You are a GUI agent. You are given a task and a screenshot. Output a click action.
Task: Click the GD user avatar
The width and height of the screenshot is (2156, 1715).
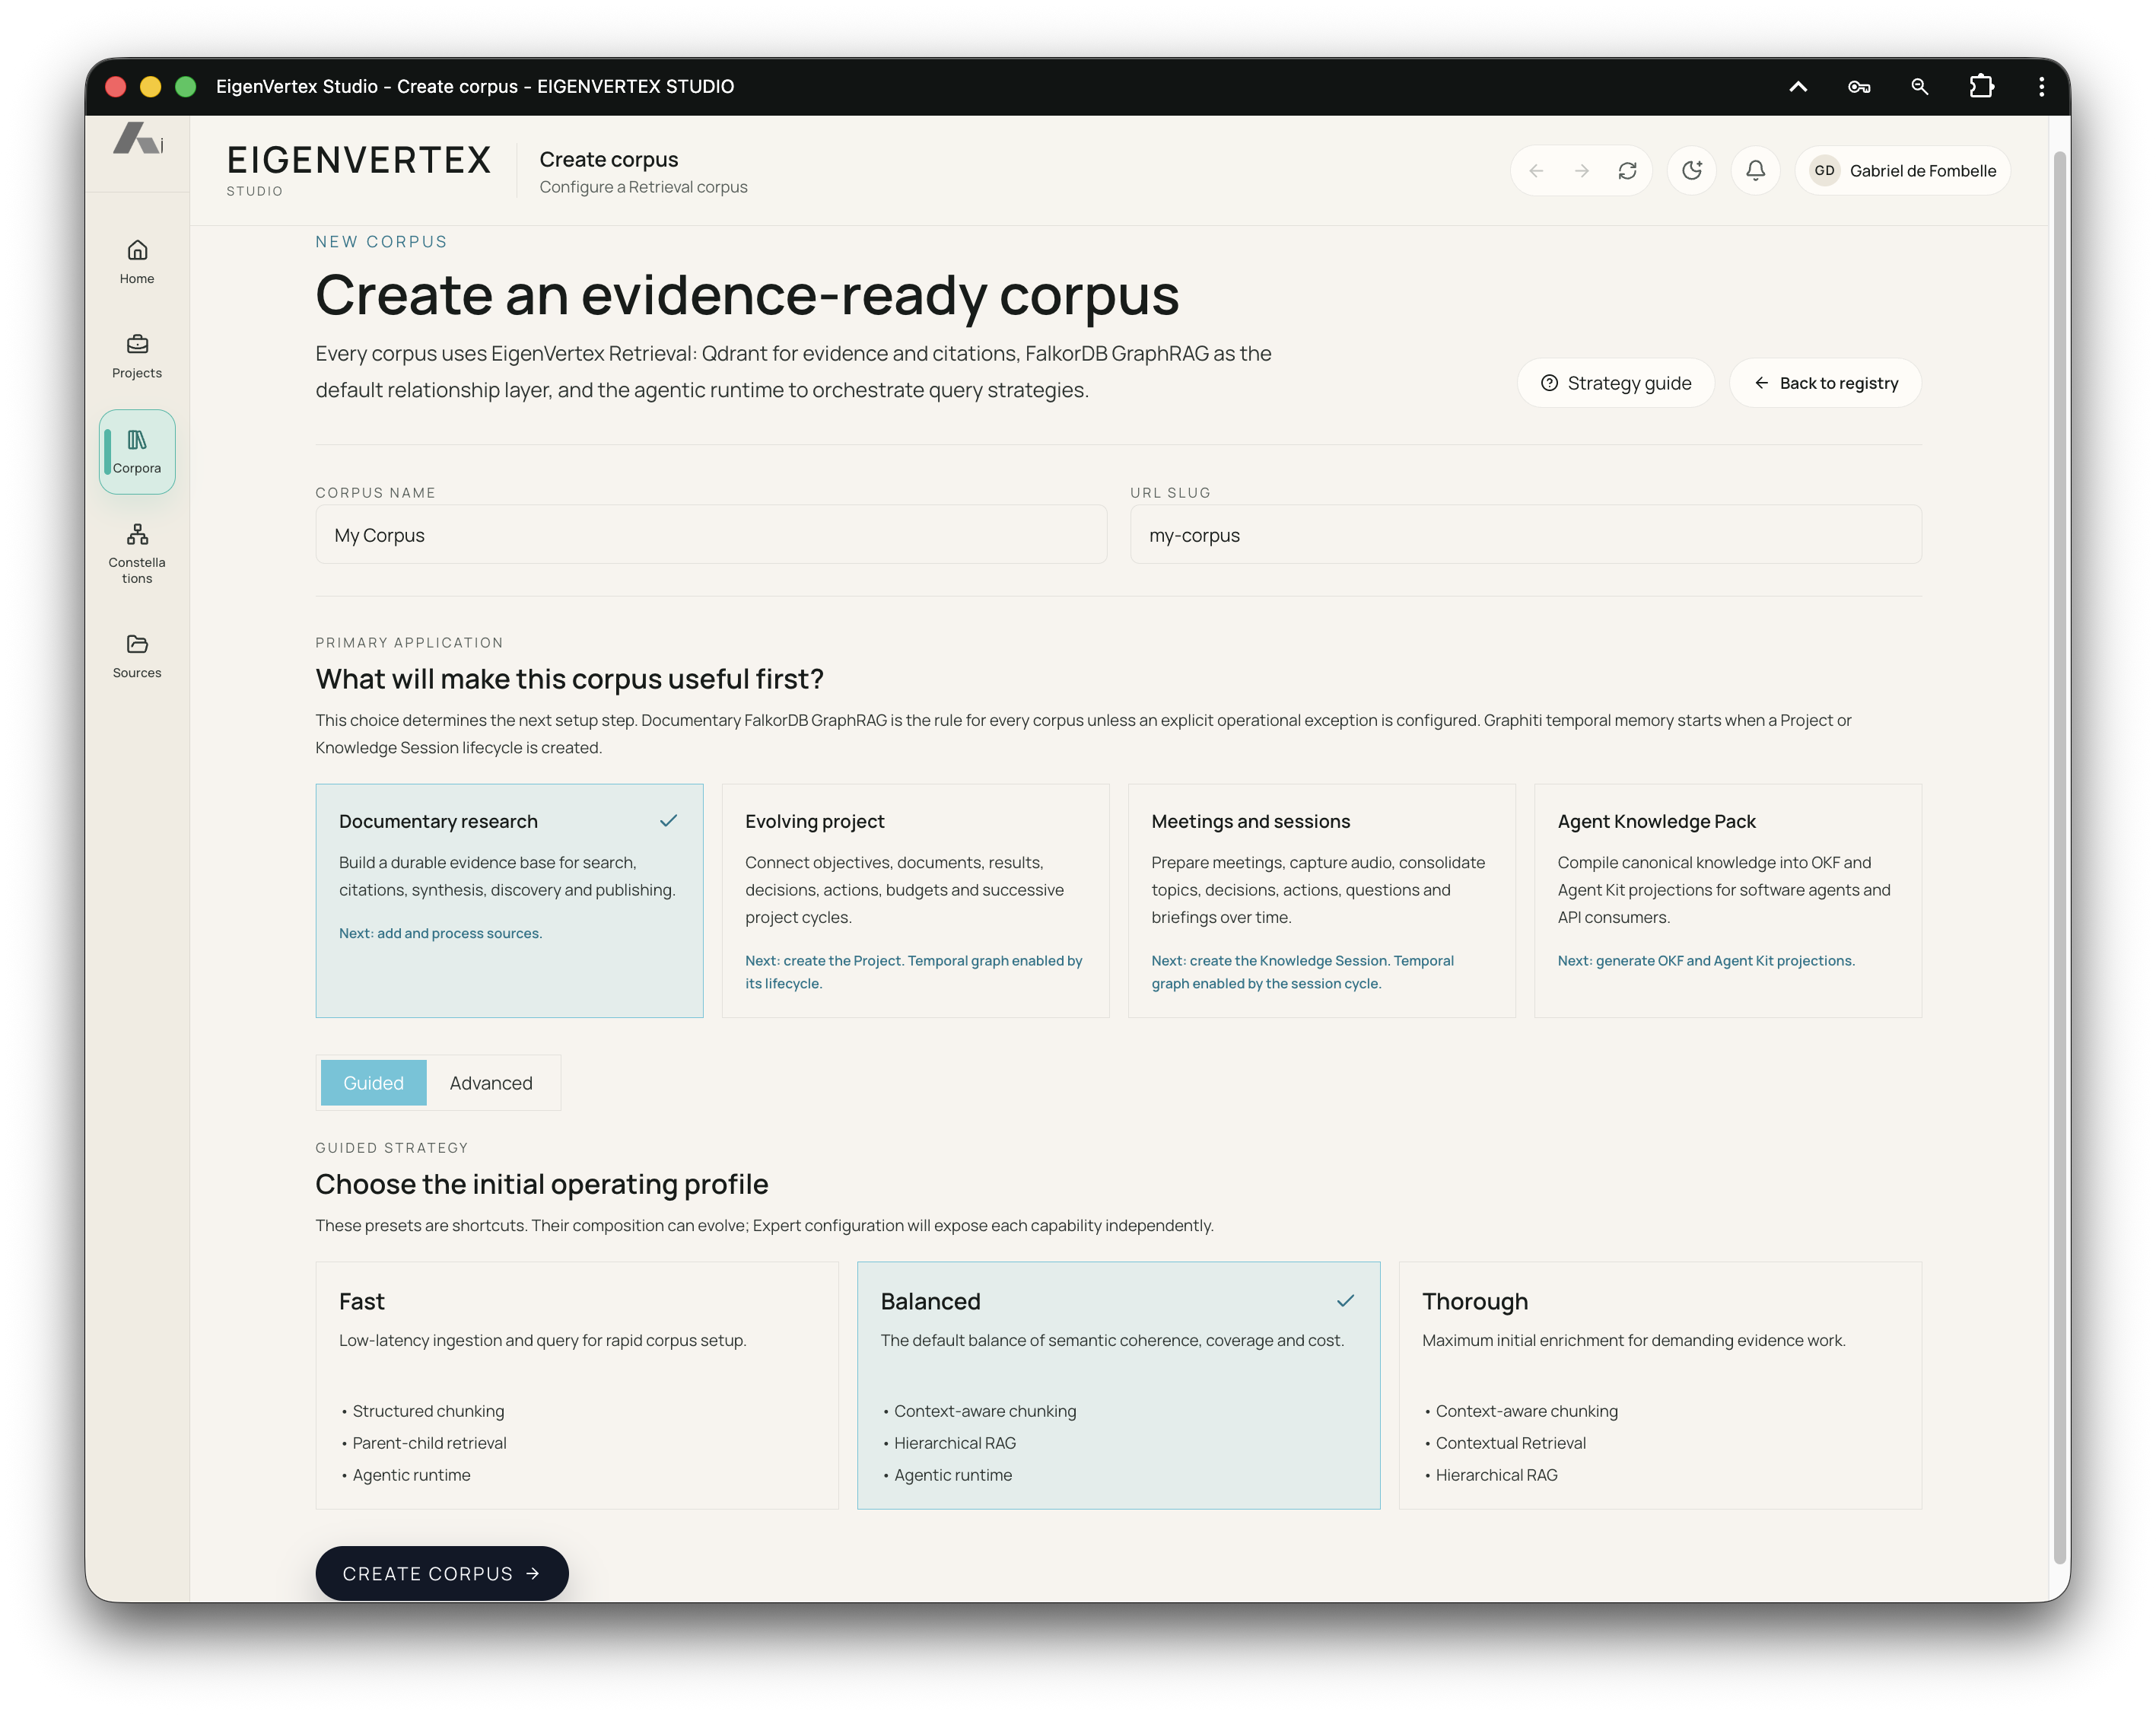(x=1824, y=171)
